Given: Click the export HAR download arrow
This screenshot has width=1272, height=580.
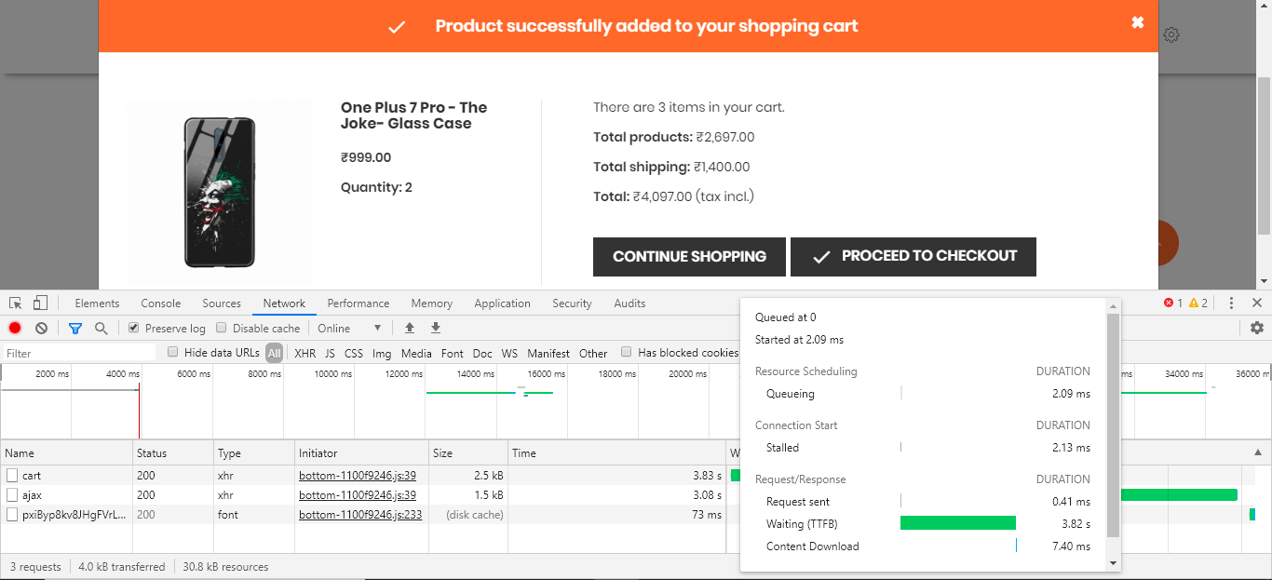Looking at the screenshot, I should click(x=435, y=328).
